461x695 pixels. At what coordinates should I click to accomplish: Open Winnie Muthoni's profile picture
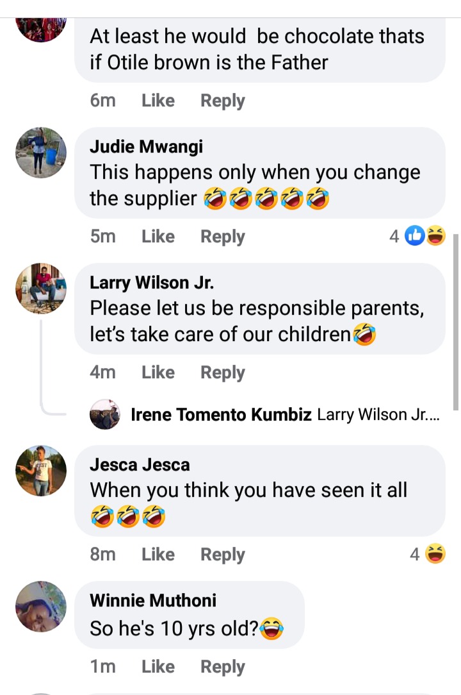tap(41, 607)
